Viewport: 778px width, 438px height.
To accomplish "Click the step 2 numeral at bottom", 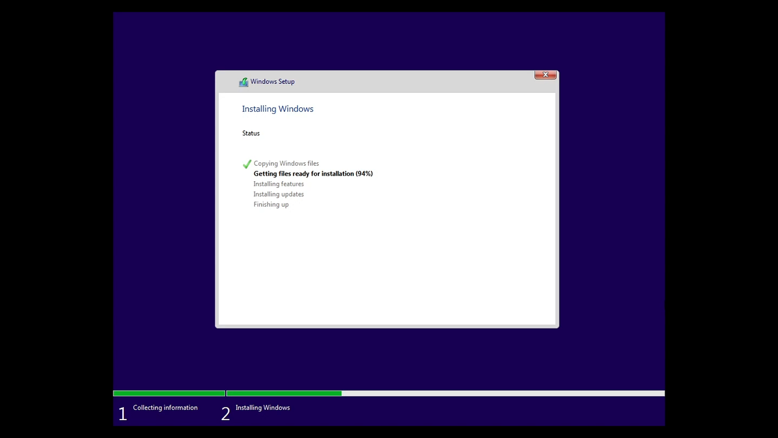I will point(225,414).
